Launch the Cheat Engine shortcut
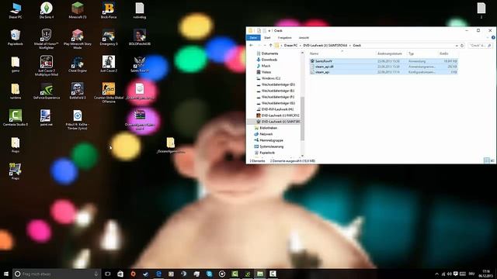Viewport: 497px width, 279px height. 78,64
